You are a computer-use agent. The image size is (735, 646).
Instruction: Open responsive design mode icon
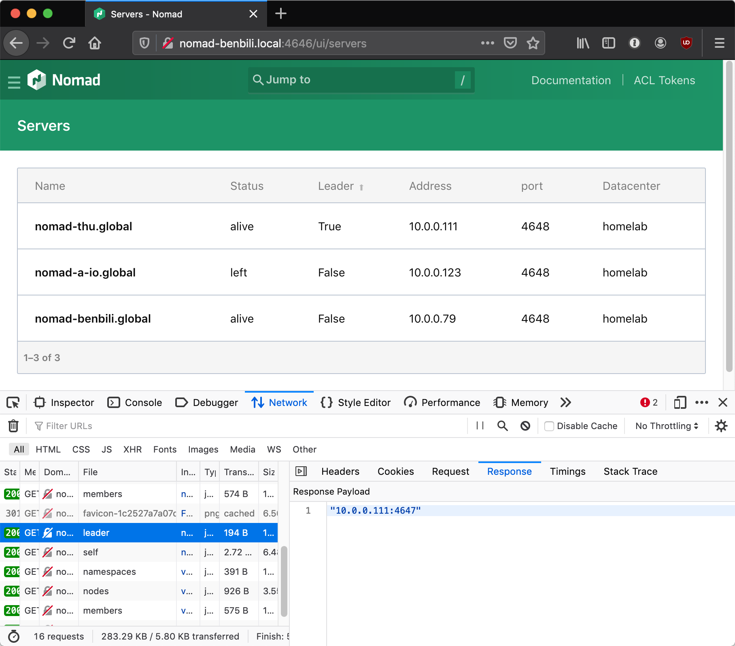click(x=680, y=402)
